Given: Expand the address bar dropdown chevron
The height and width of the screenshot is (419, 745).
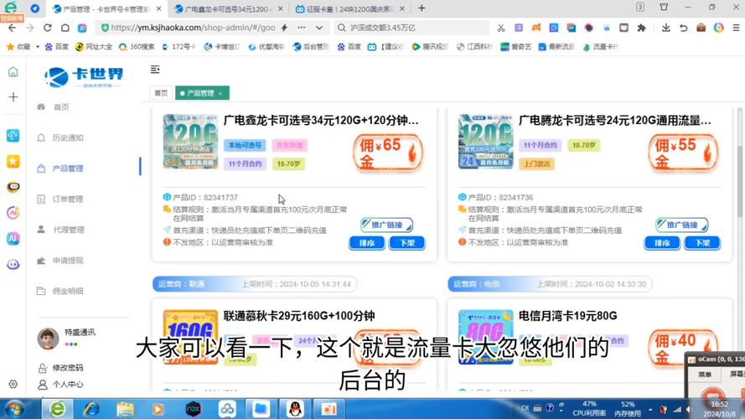Looking at the screenshot, I should point(319,28).
